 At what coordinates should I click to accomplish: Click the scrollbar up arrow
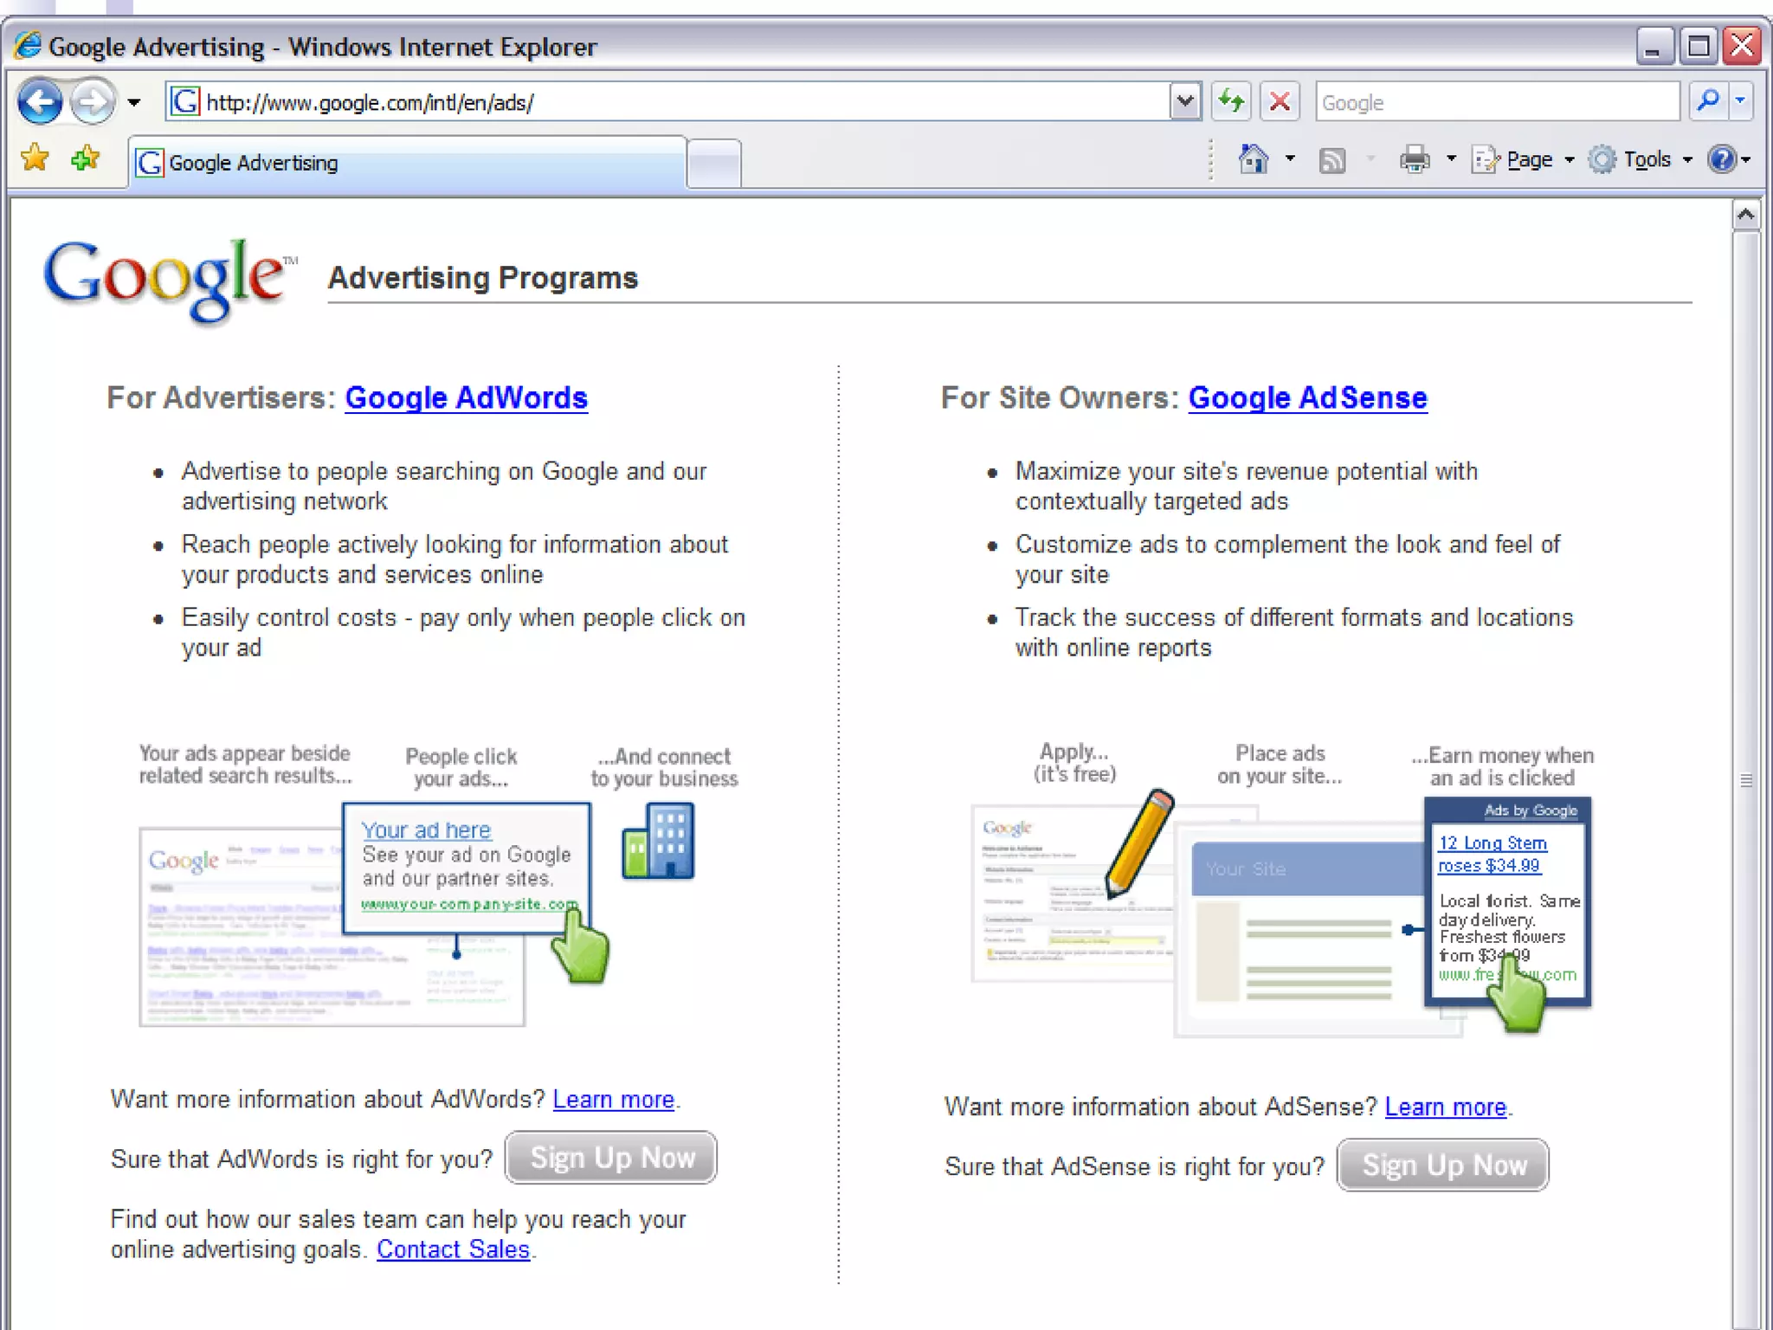coord(1746,214)
